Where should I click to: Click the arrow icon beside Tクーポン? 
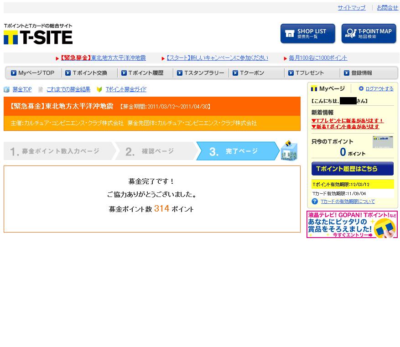(x=235, y=73)
